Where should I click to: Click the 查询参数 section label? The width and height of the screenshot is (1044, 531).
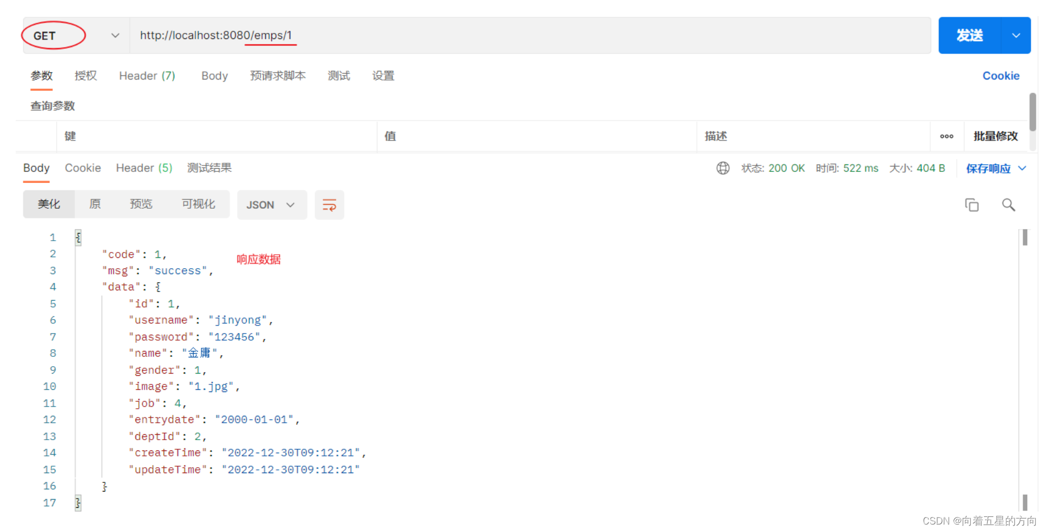tap(53, 106)
